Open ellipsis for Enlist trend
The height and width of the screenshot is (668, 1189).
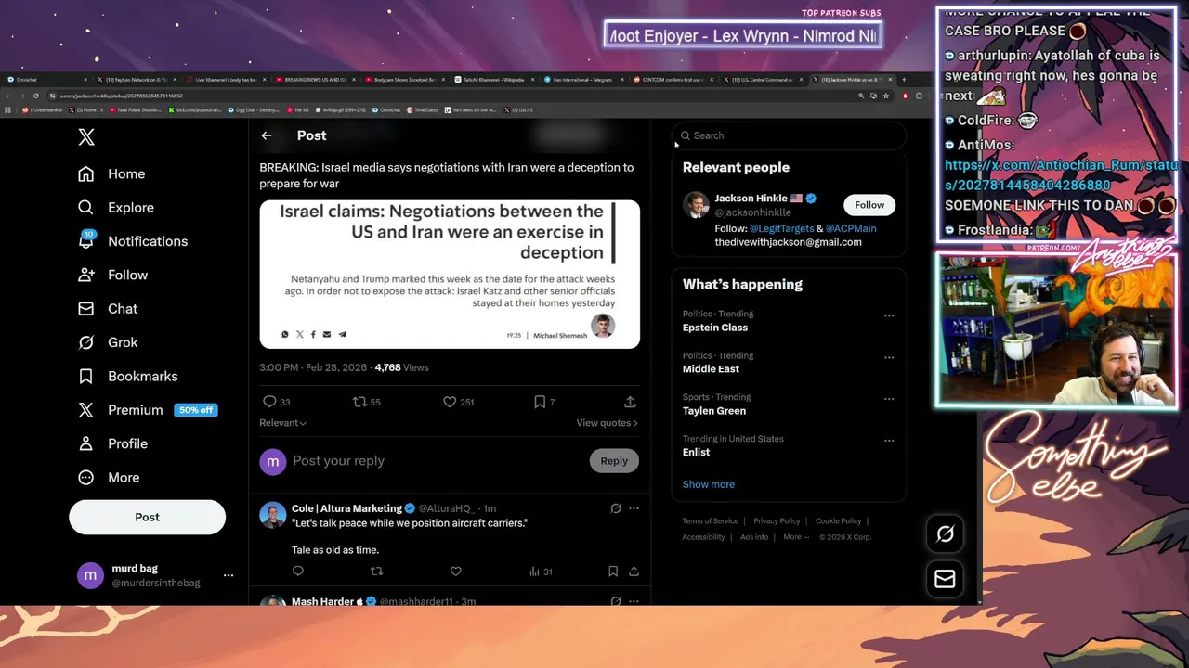(889, 441)
